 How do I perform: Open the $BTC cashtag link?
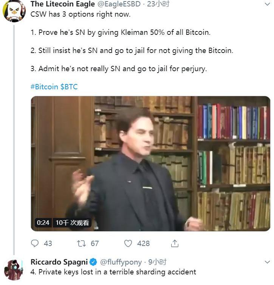click(69, 87)
